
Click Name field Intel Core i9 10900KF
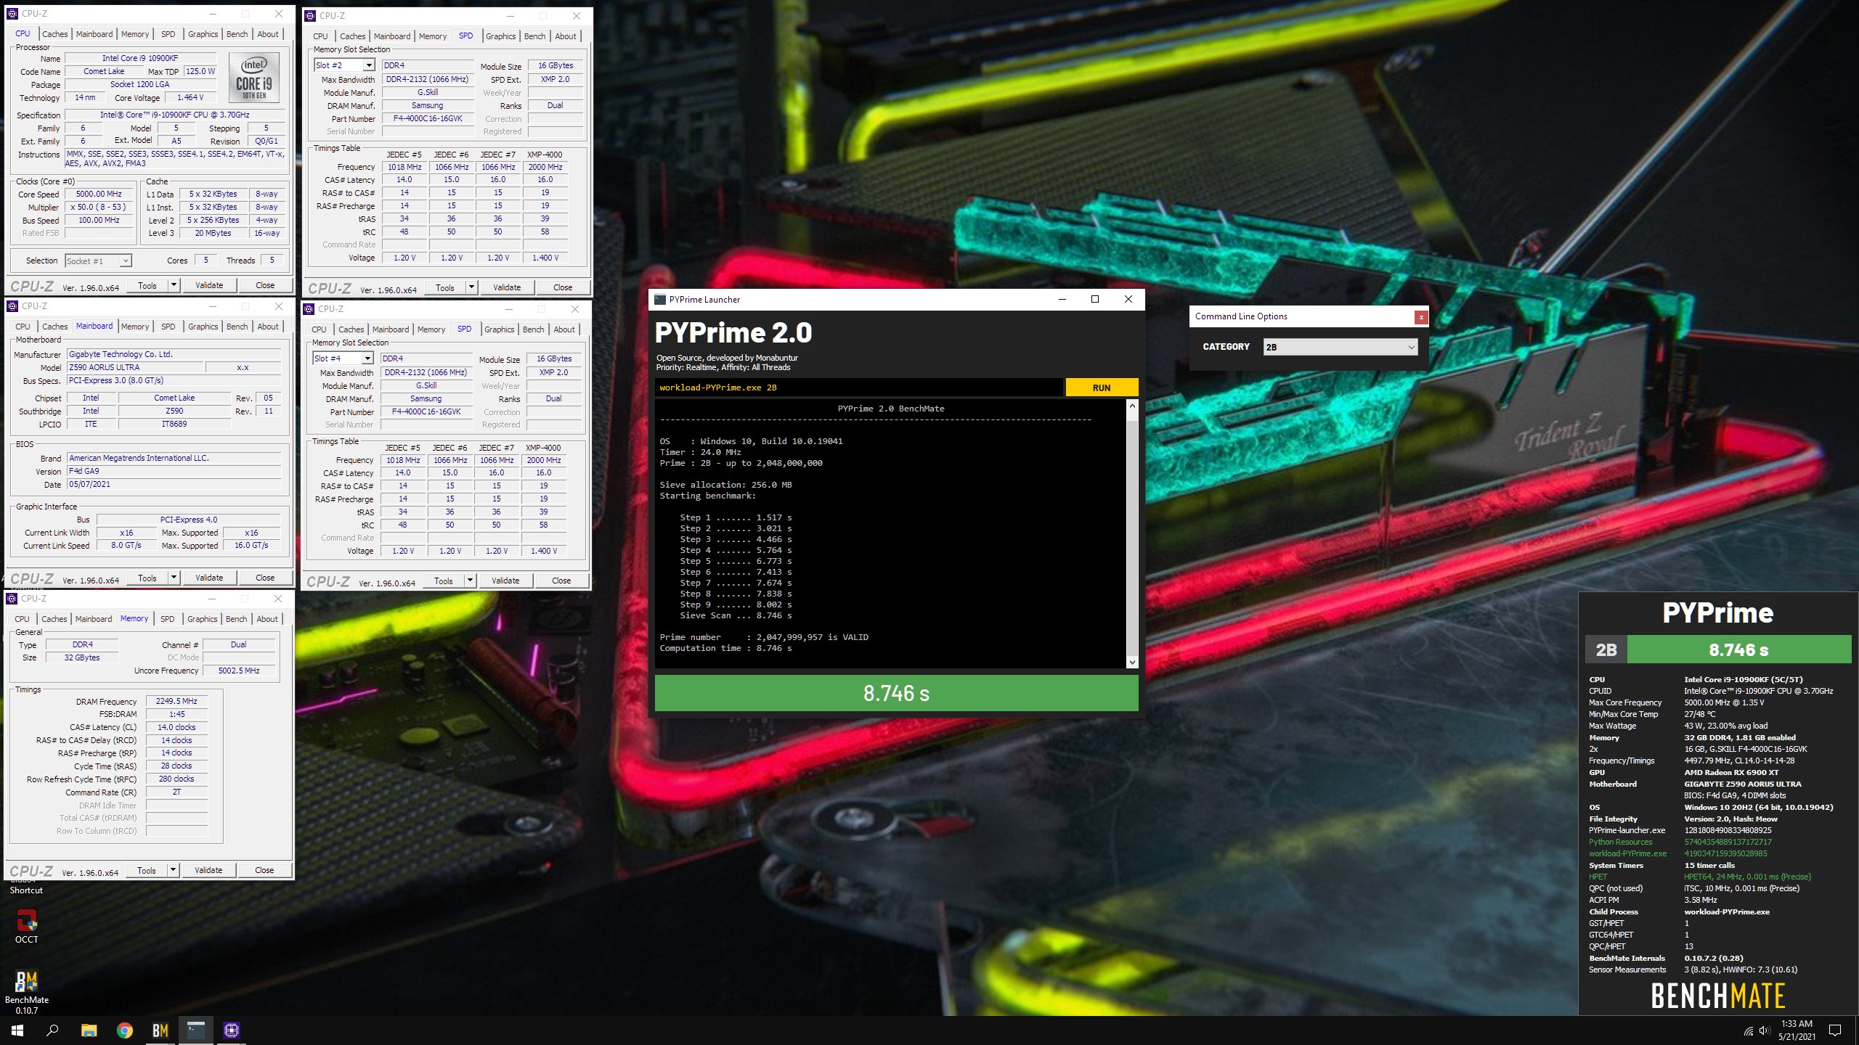(140, 58)
